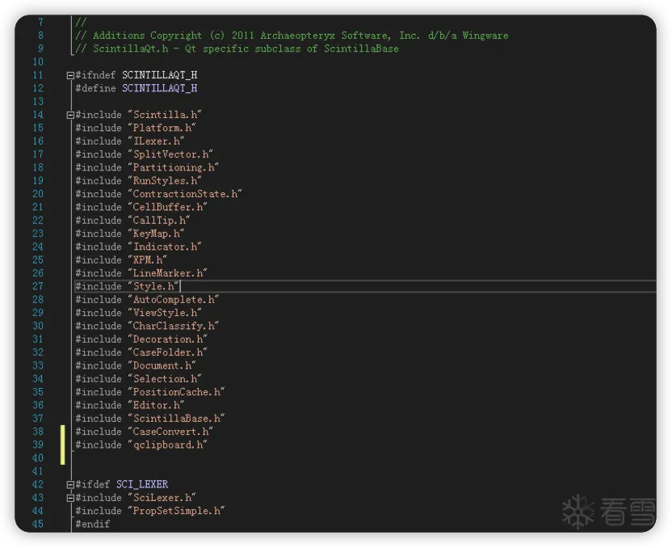Click the SCI_LEXER identifier
672x548 pixels.
[x=142, y=484]
